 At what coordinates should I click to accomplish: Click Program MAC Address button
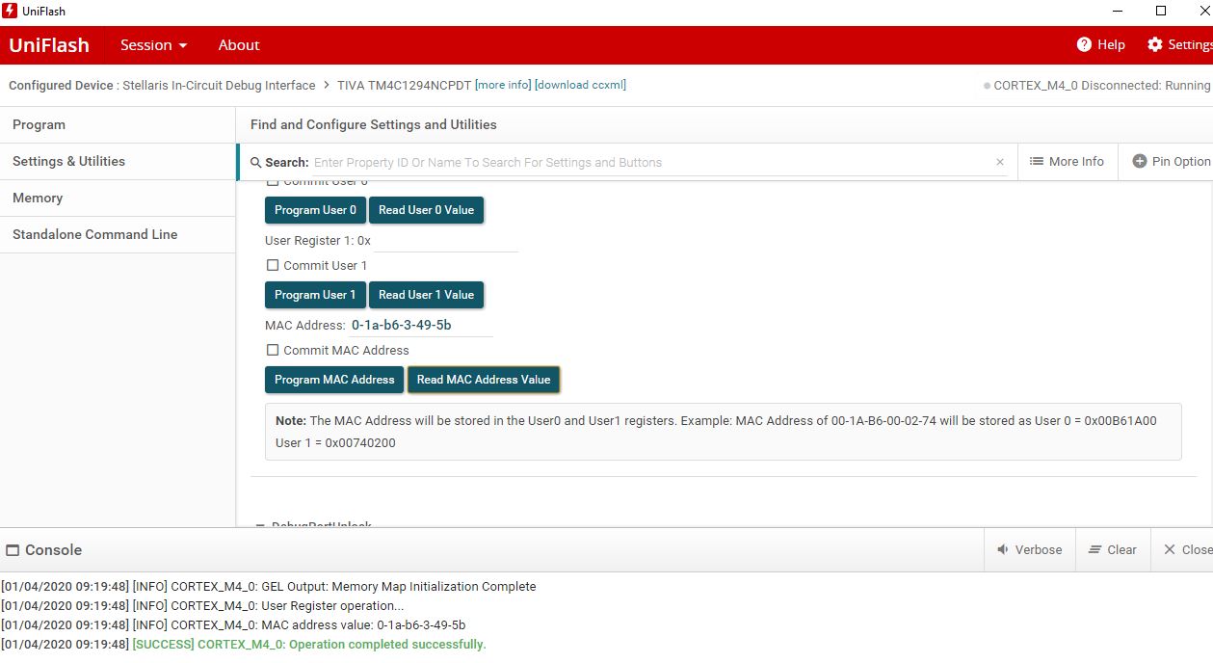click(334, 380)
